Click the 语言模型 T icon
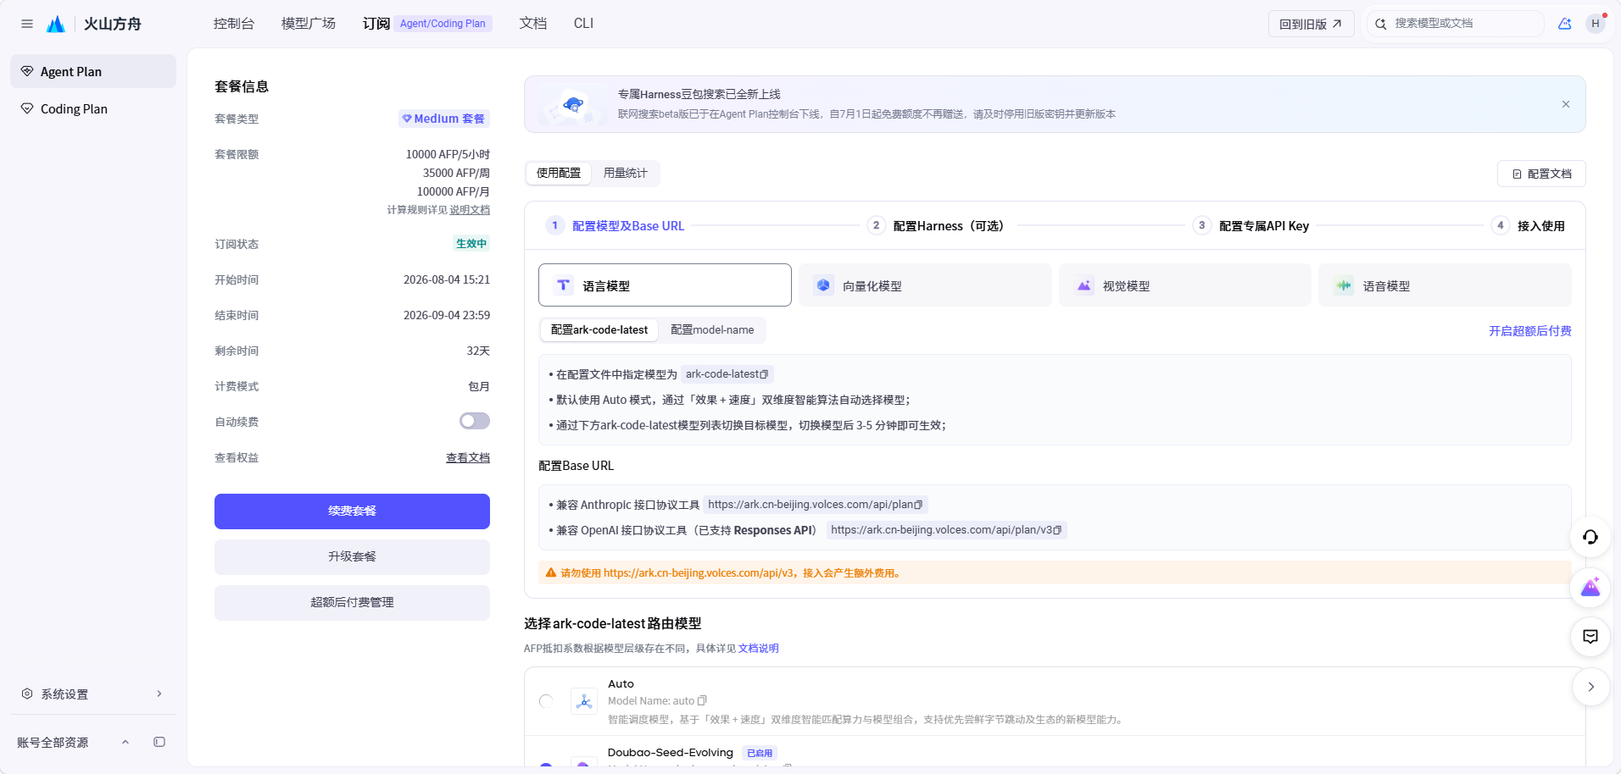Screen dimensions: 1621x774 click(x=564, y=285)
